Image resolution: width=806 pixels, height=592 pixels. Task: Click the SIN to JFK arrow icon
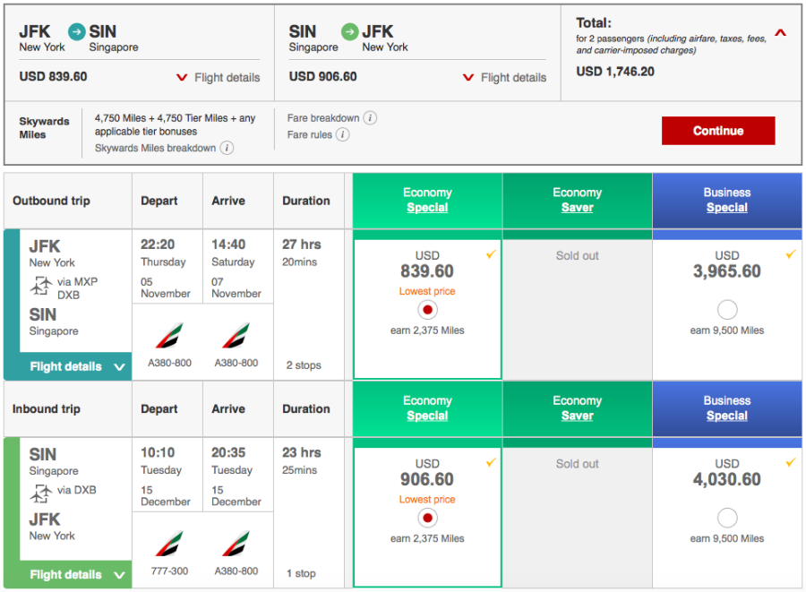(350, 32)
